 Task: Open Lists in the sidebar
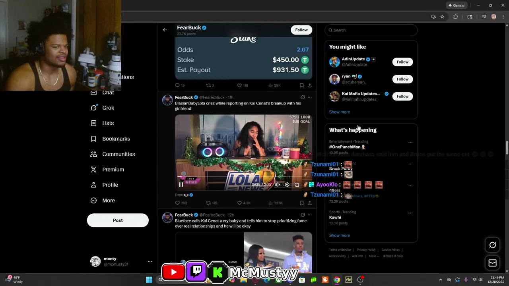pos(103,123)
